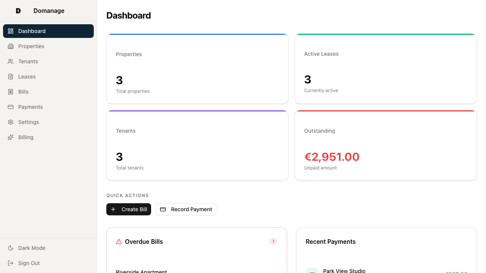
Task: Click the card icon inside Record Payment
Action: [163, 209]
